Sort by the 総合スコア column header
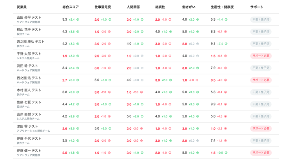 point(71,7)
